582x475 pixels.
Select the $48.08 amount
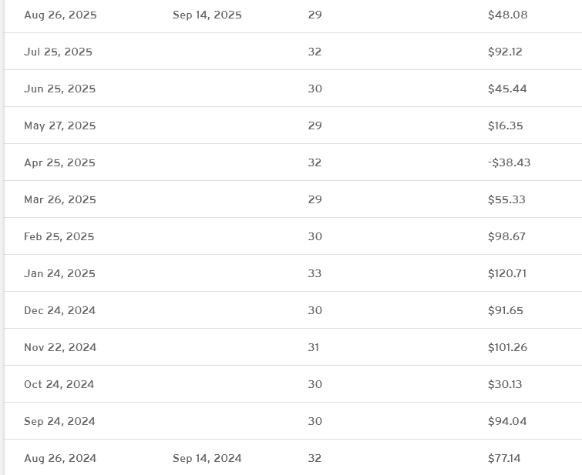tap(507, 15)
